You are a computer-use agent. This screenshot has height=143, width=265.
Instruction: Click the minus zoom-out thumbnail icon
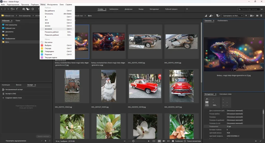pyautogui.click(x=124, y=141)
